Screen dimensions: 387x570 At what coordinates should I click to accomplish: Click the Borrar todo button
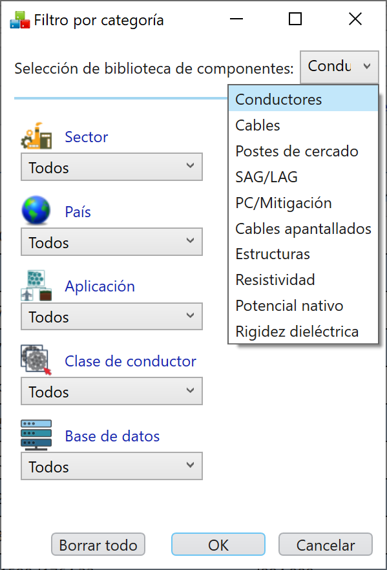(x=98, y=545)
